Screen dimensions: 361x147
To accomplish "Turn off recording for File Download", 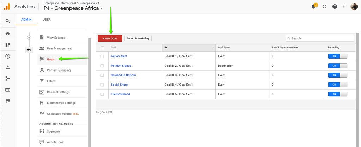I will click(x=337, y=94).
